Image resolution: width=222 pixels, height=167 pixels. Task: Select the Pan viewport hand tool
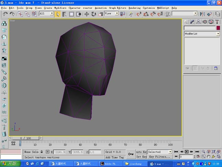tap(208, 157)
